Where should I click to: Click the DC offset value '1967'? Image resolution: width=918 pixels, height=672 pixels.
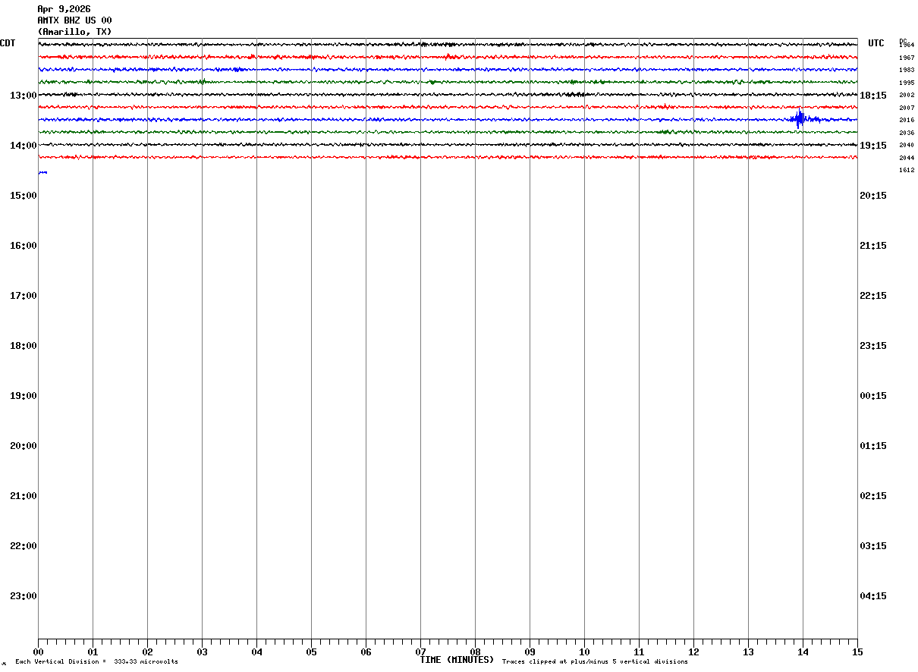coord(907,58)
